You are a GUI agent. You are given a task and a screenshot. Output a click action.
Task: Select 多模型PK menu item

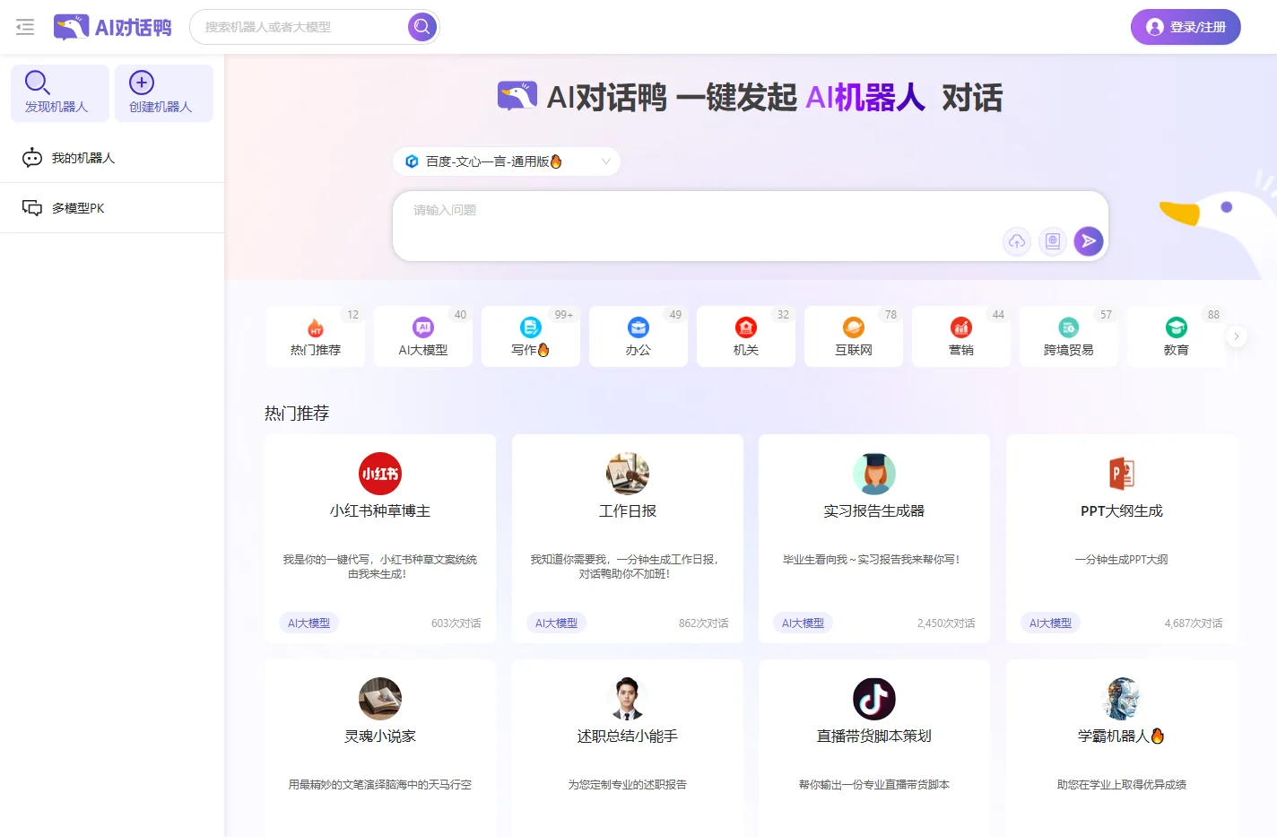112,208
